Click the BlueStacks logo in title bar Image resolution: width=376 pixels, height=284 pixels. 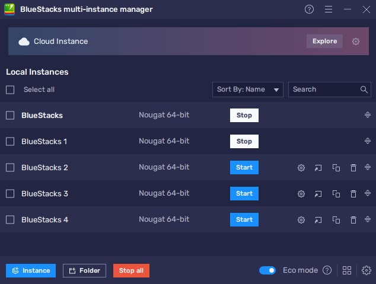click(9, 9)
